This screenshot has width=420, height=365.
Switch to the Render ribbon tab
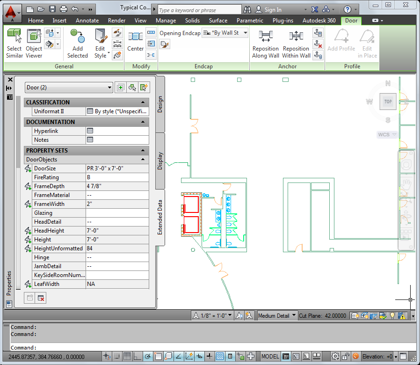pos(116,21)
